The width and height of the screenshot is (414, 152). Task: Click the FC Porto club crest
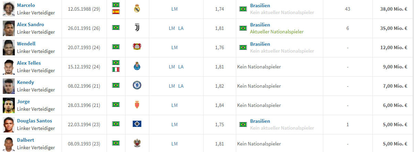pyautogui.click(x=137, y=66)
